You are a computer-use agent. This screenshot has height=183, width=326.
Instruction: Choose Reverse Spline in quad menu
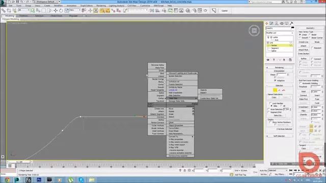tap(157, 65)
